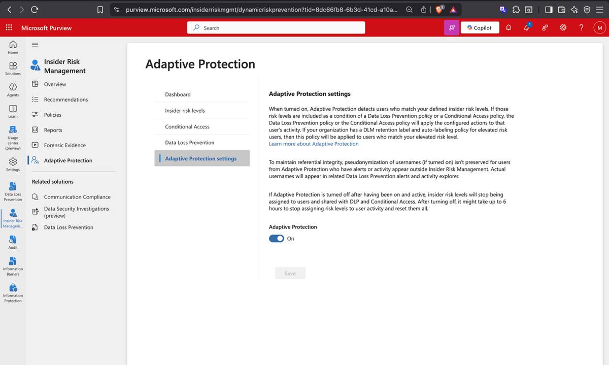Open help question mark icon
609x365 pixels.
coord(582,27)
